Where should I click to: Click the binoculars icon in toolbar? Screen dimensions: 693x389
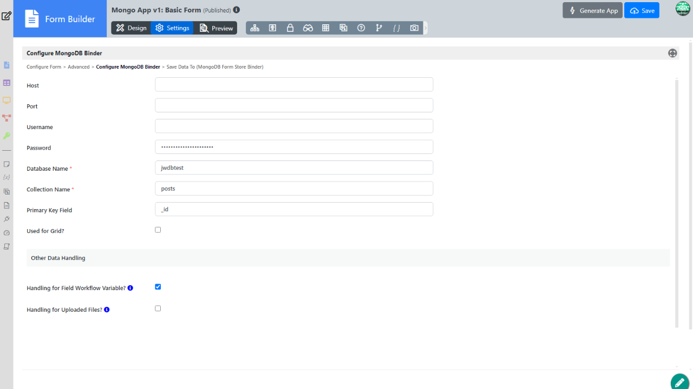(308, 28)
